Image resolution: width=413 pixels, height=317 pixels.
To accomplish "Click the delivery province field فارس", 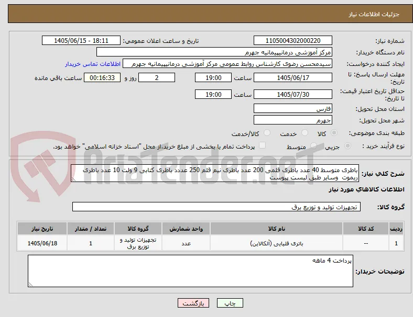I will click(293, 108).
